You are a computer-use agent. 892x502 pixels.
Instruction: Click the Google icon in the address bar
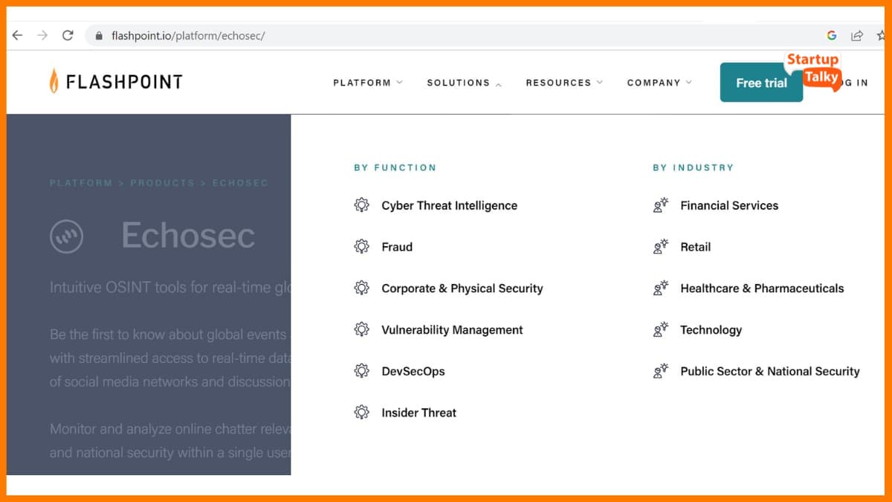[831, 35]
